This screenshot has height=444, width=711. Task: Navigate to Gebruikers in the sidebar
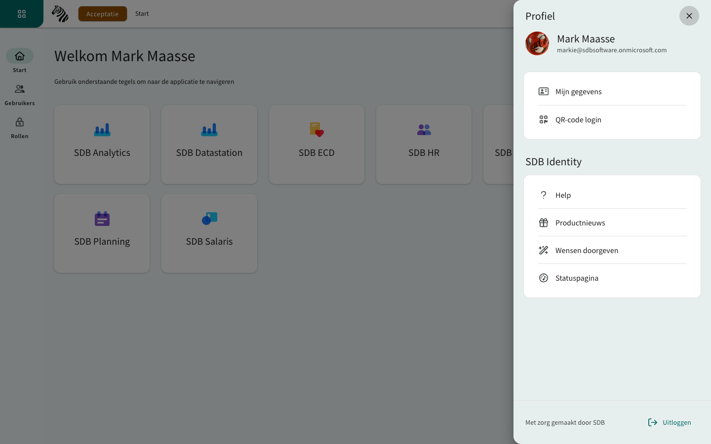pos(20,95)
